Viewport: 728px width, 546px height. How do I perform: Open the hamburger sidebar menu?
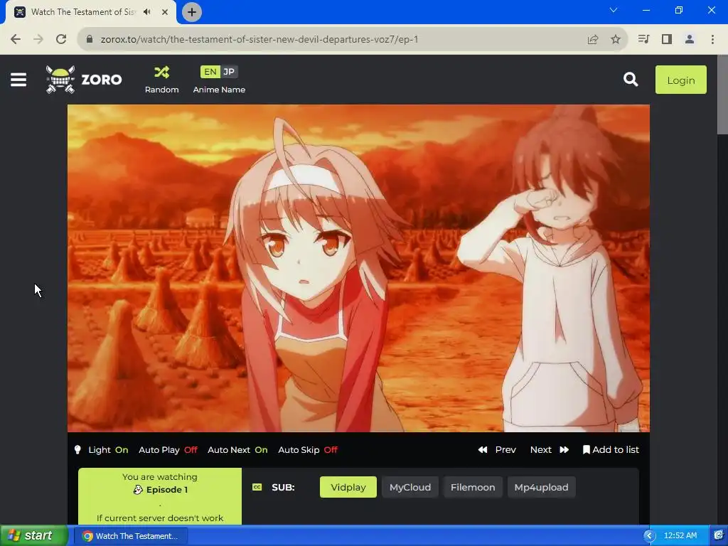[18, 80]
